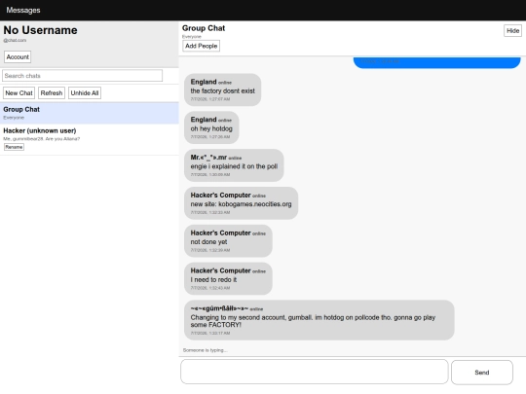Image resolution: width=526 pixels, height=394 pixels.
Task: Select message 'oh hey hotdog'
Action: pos(211,127)
